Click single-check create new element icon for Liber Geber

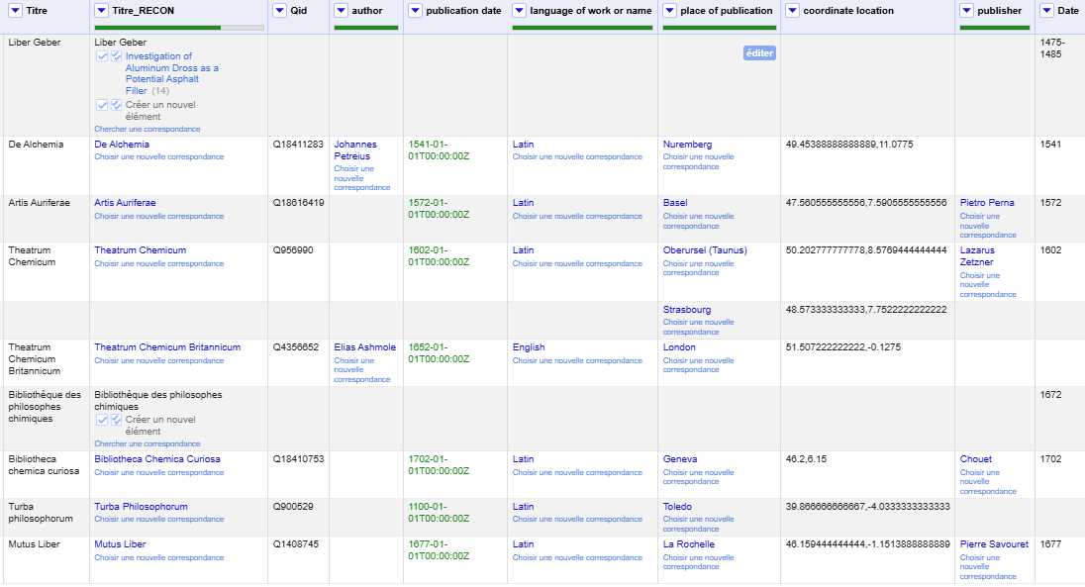[102, 105]
